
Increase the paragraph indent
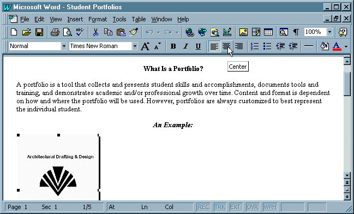click(x=293, y=46)
